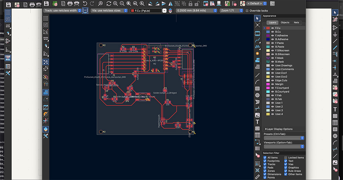Hide the F.Silkscreen layer with its eye icon
The width and height of the screenshot is (343, 180).
click(273, 50)
